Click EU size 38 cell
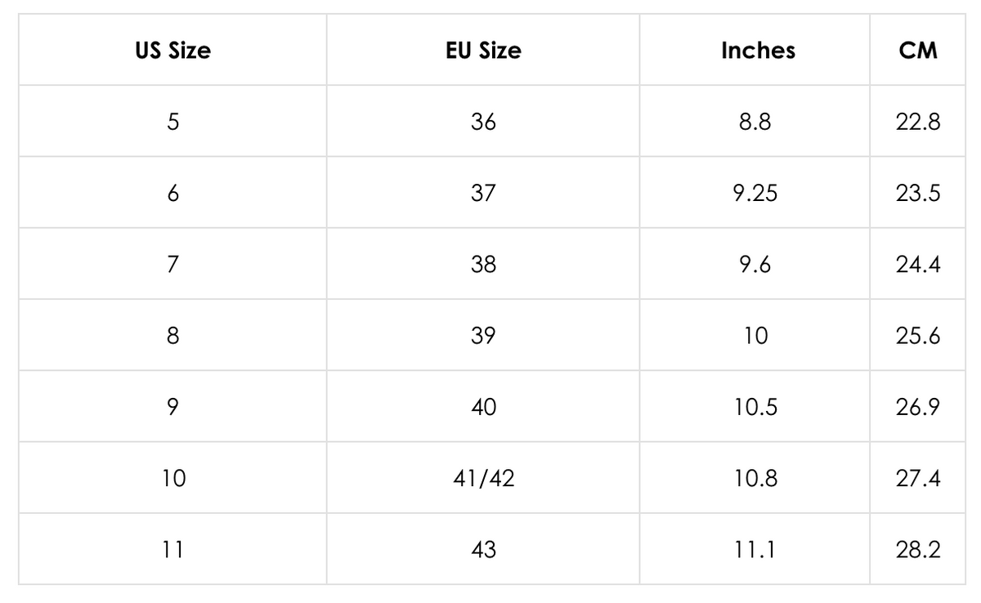 pyautogui.click(x=483, y=265)
